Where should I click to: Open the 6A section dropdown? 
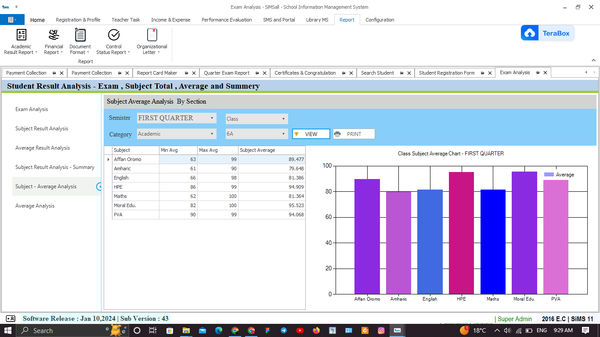(x=257, y=134)
